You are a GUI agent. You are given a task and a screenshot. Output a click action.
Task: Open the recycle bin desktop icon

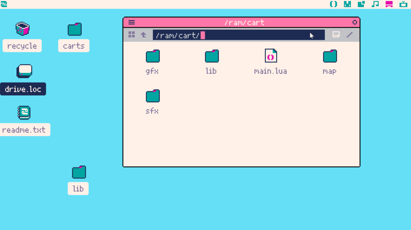(23, 29)
